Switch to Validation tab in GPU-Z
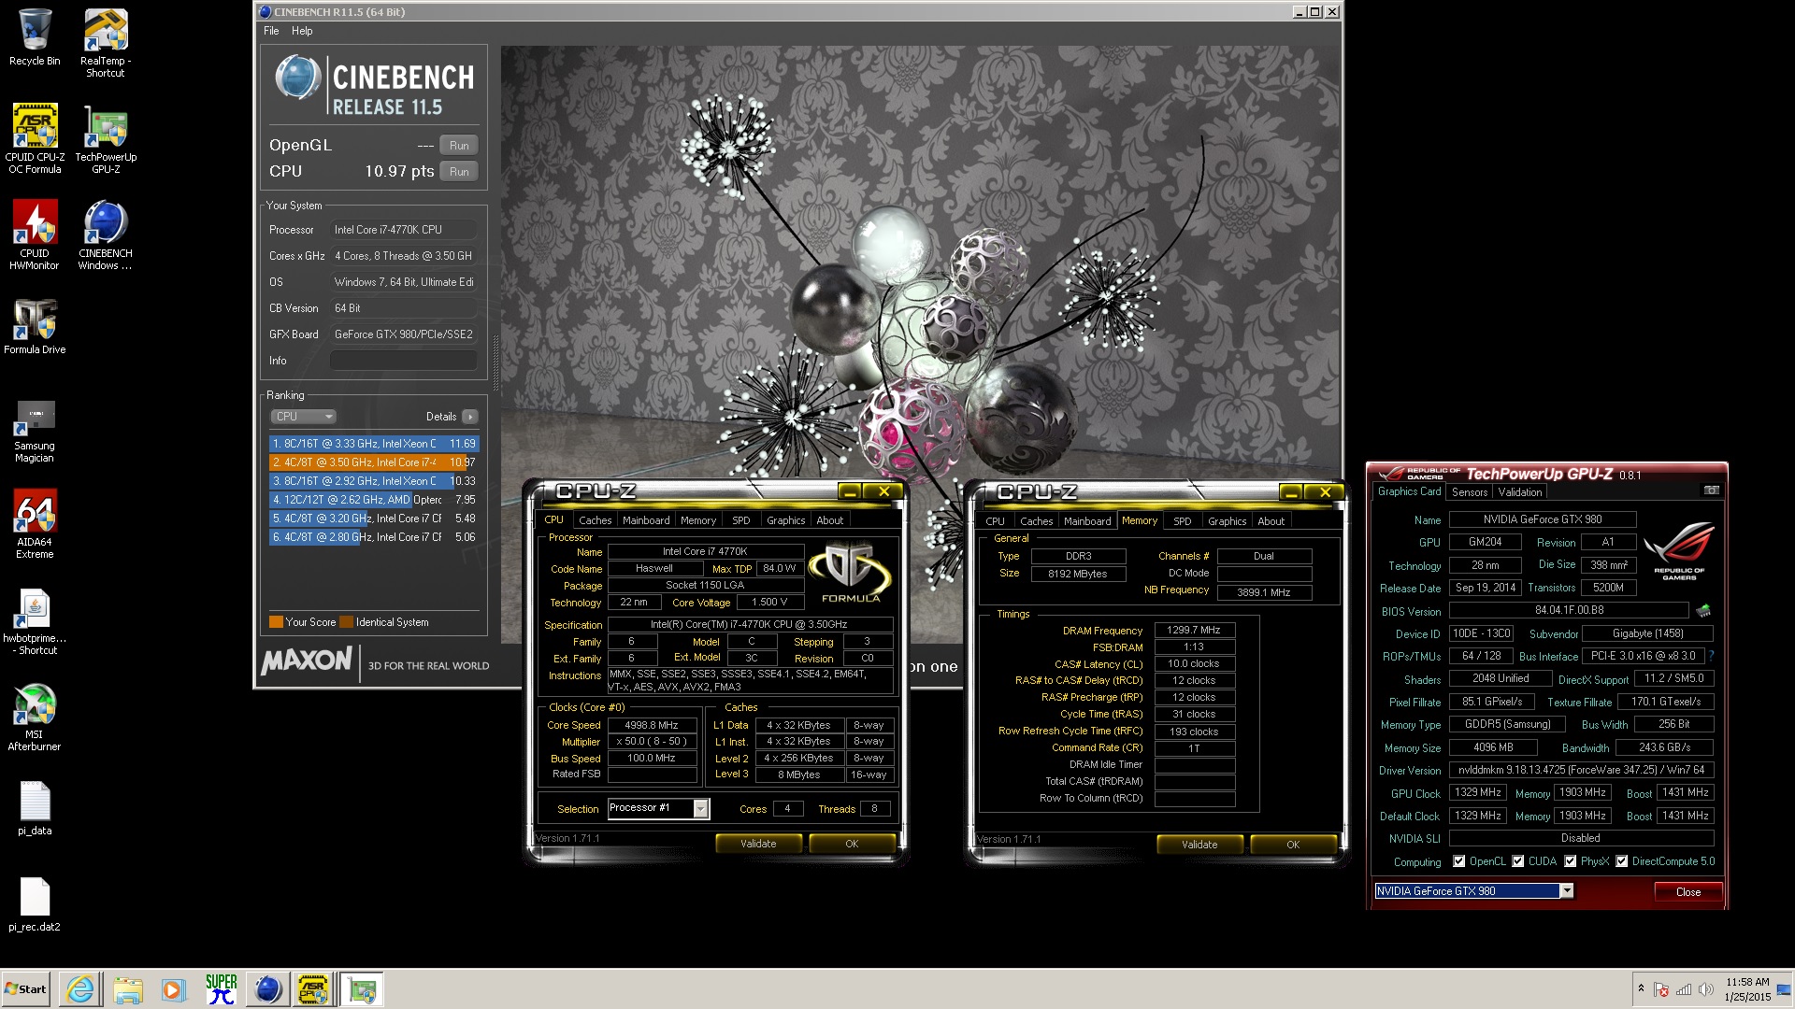 coord(1519,492)
